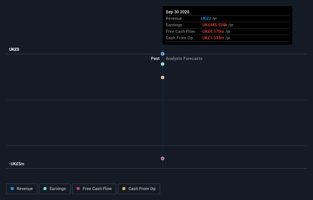The image size is (313, 200).
Task: Click the Sep 30 2020 tooltip date
Action: (x=177, y=12)
